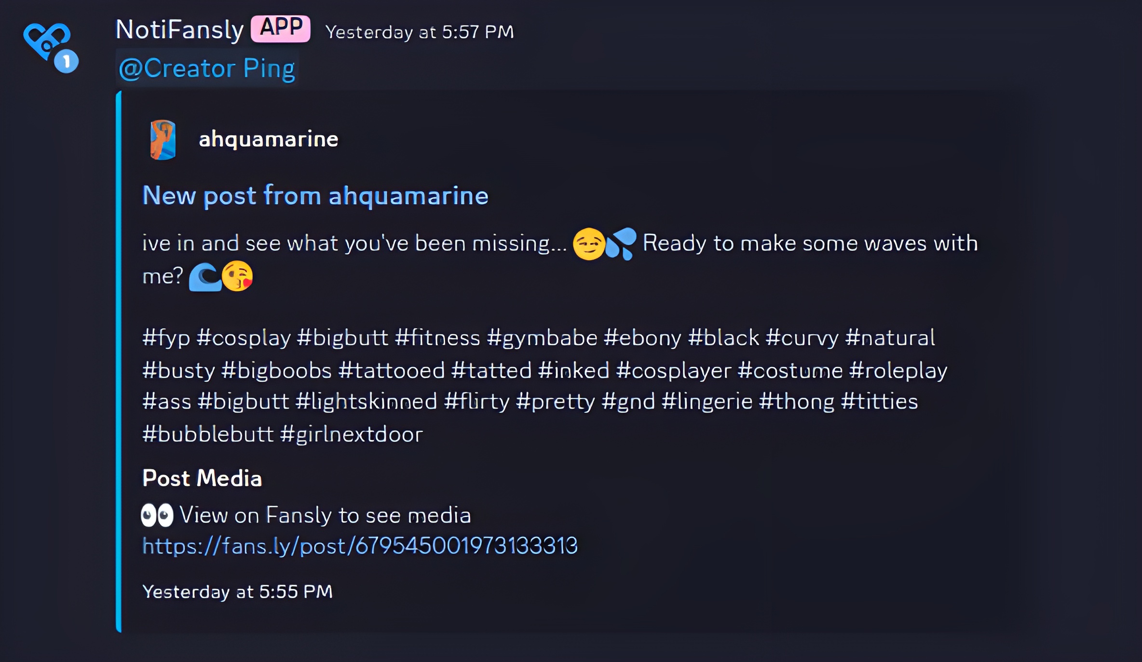Open the "New post from ahquamarine" title link
Screen dimensions: 1142x662
coord(315,196)
